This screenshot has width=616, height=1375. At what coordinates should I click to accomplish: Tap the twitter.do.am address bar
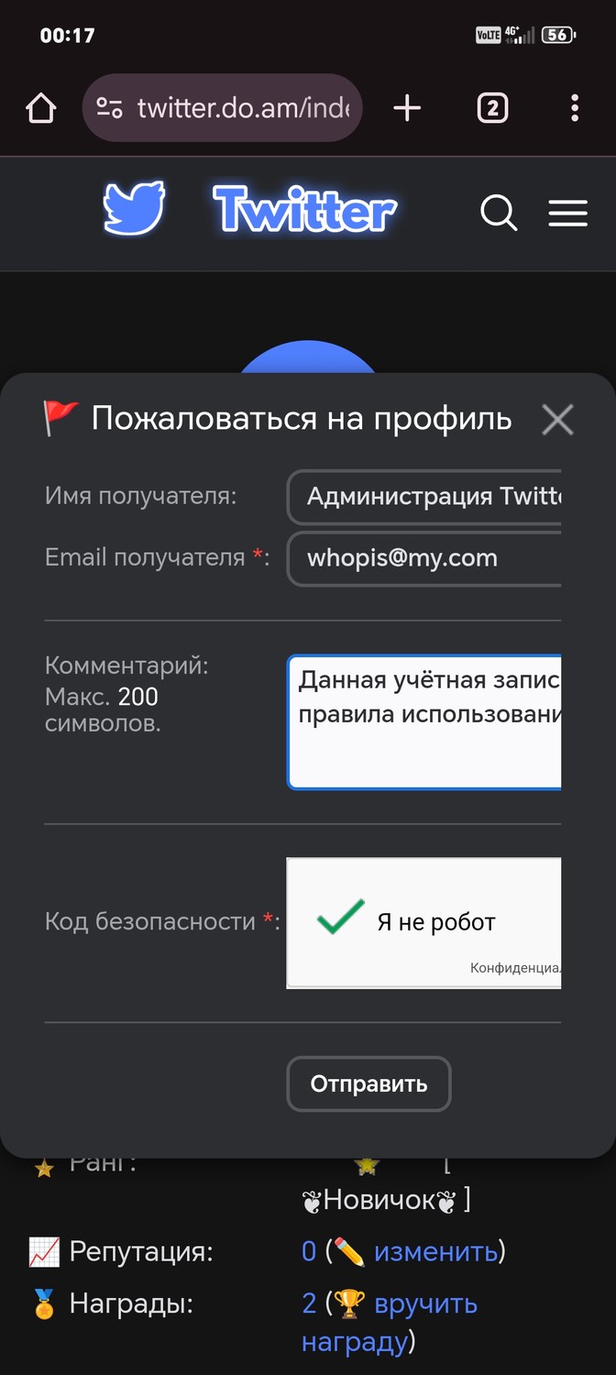(x=244, y=108)
